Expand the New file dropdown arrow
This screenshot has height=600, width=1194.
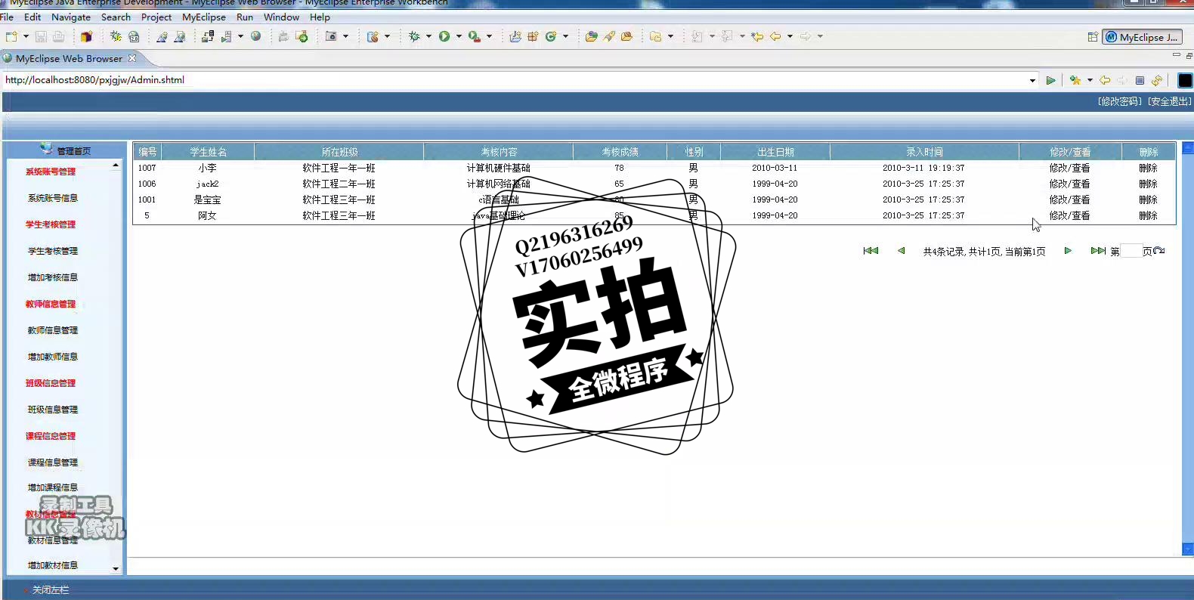pyautogui.click(x=26, y=36)
